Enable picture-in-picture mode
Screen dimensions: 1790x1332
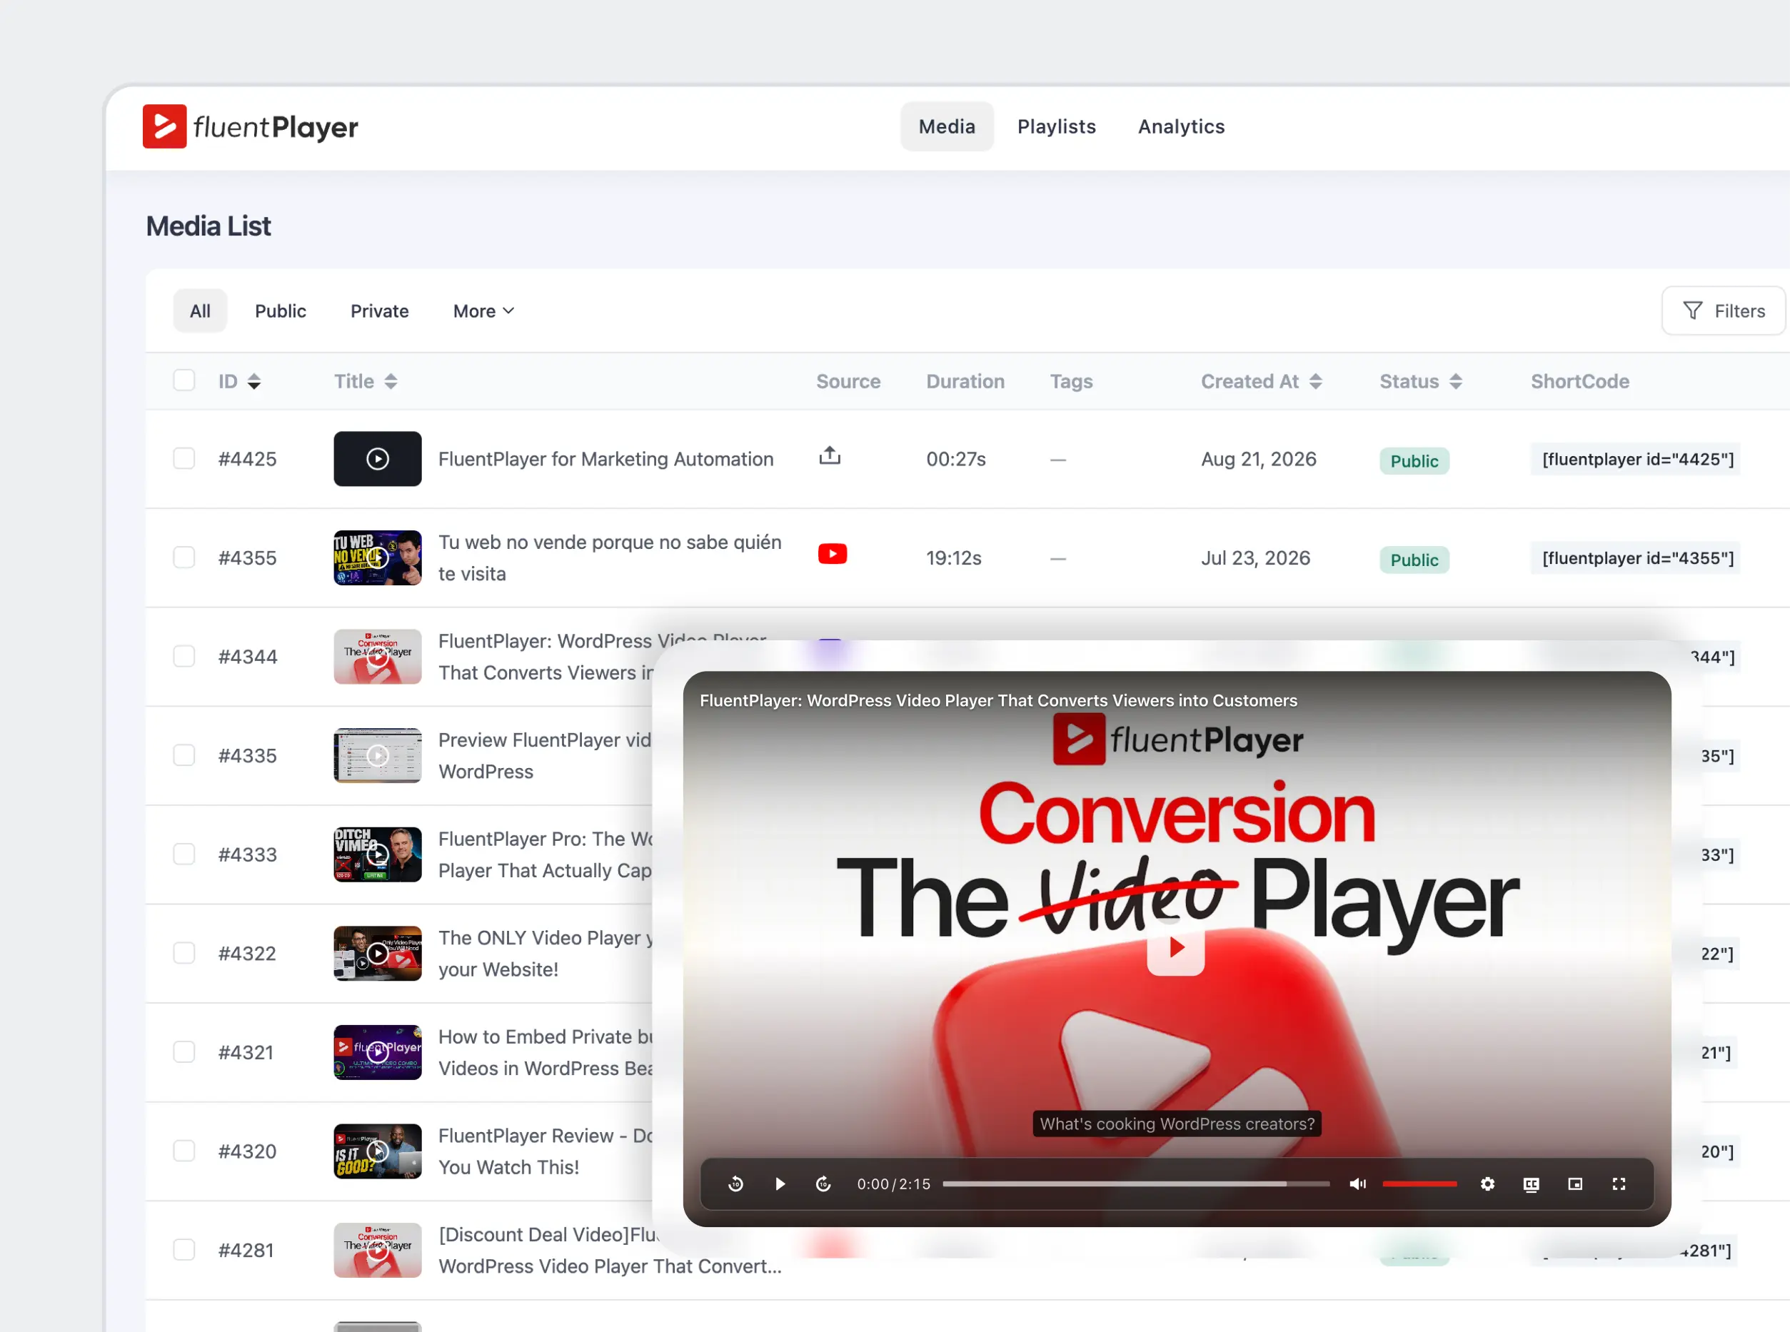click(x=1574, y=1184)
